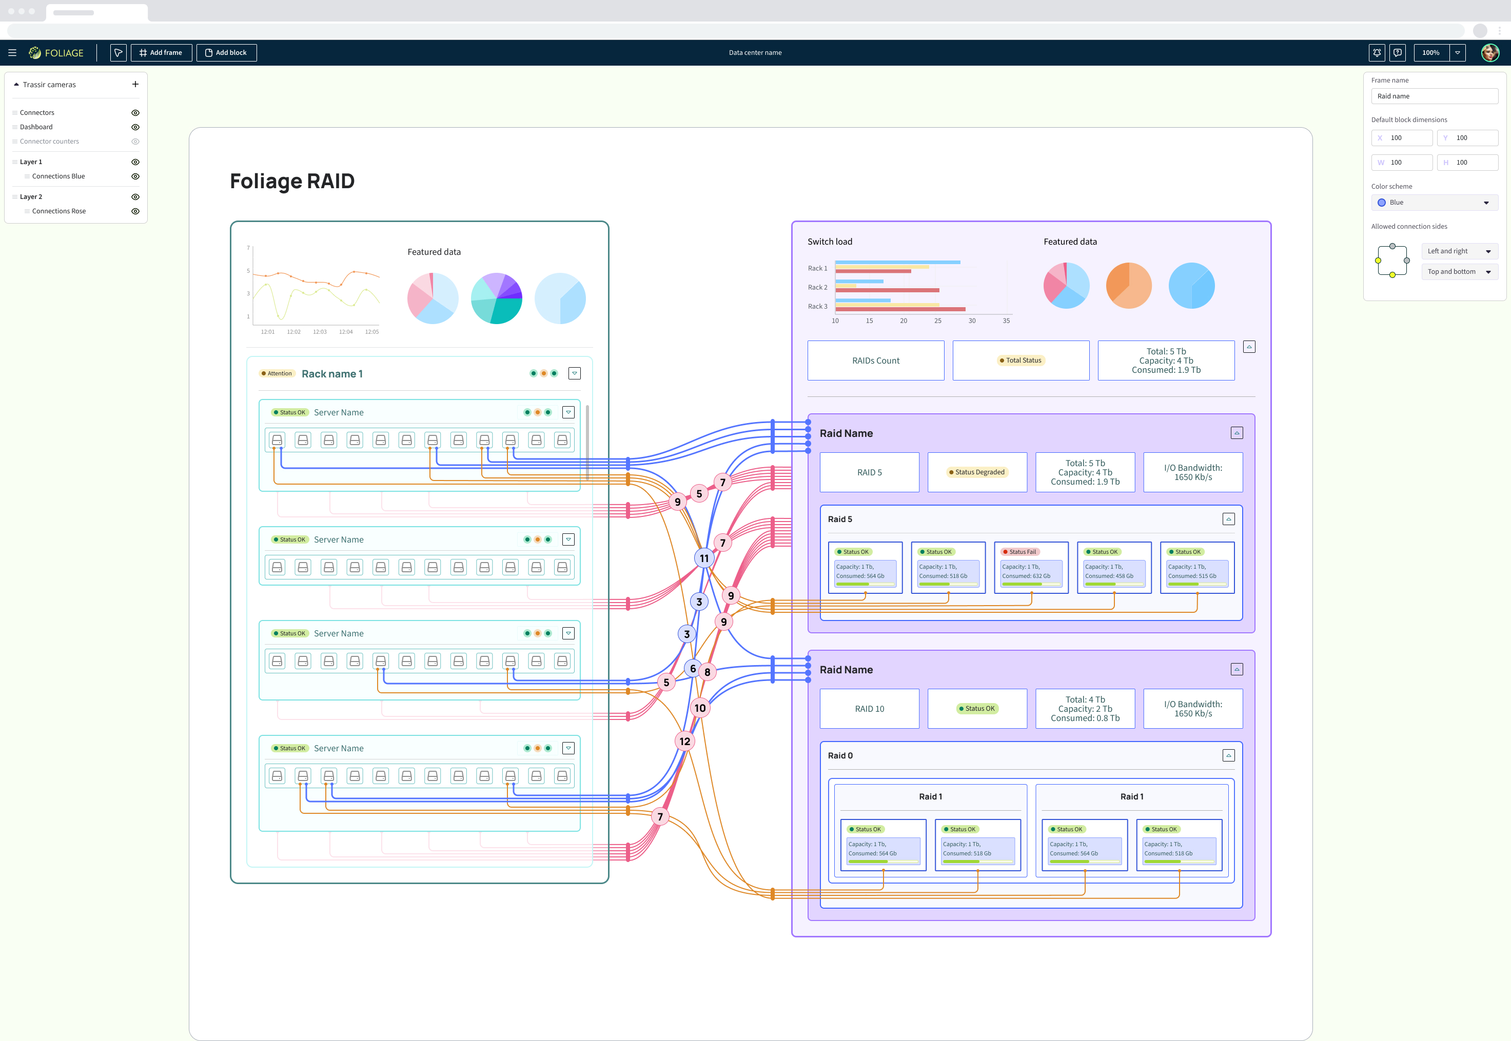Click the Foliage logo
The image size is (1511, 1041).
(56, 53)
